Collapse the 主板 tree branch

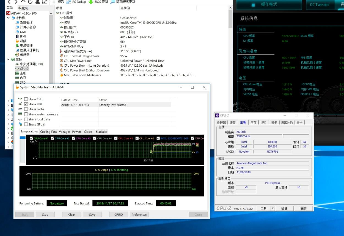click(x=8, y=59)
